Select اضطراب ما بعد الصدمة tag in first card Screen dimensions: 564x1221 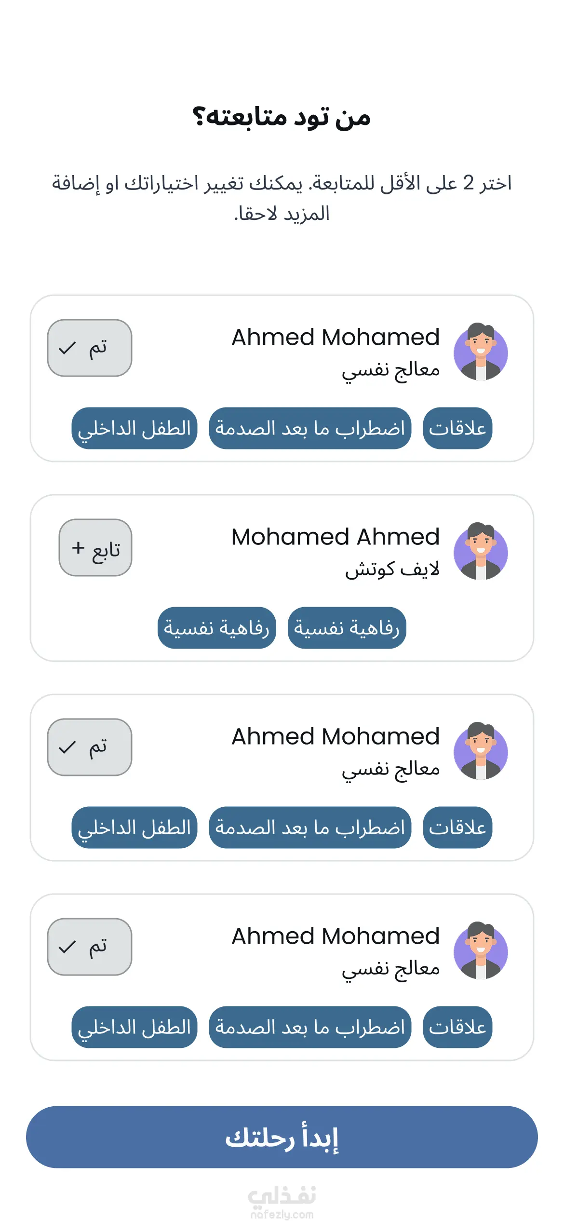[x=310, y=428]
